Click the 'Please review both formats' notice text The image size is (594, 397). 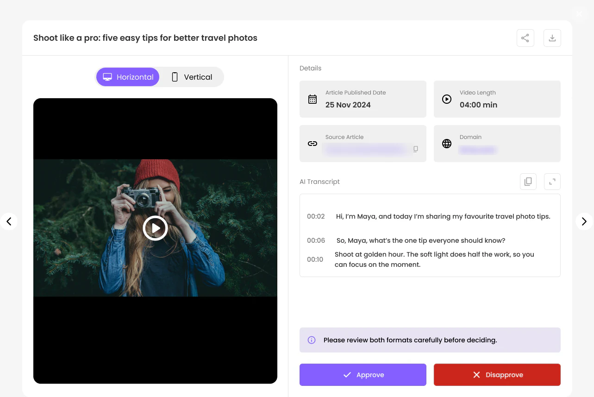[x=410, y=340]
